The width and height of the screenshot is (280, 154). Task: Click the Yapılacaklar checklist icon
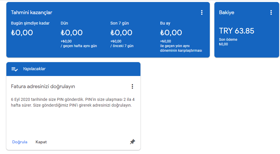coord(14,69)
